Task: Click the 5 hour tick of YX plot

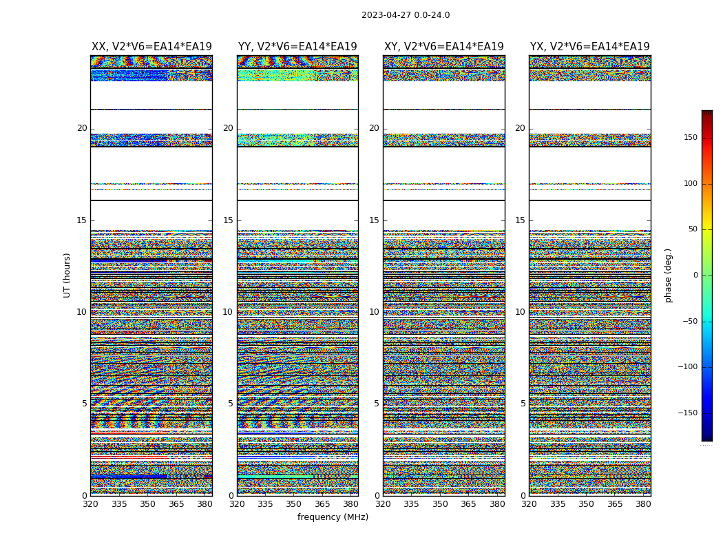Action: pyautogui.click(x=523, y=404)
